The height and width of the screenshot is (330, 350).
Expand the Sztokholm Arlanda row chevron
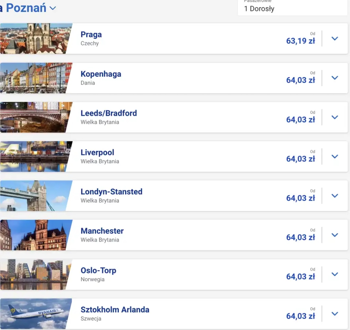point(335,314)
